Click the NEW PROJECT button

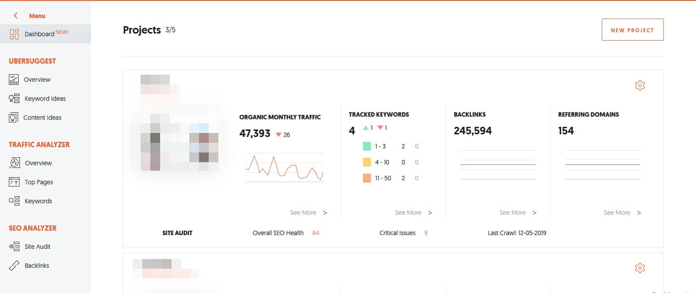tap(632, 30)
